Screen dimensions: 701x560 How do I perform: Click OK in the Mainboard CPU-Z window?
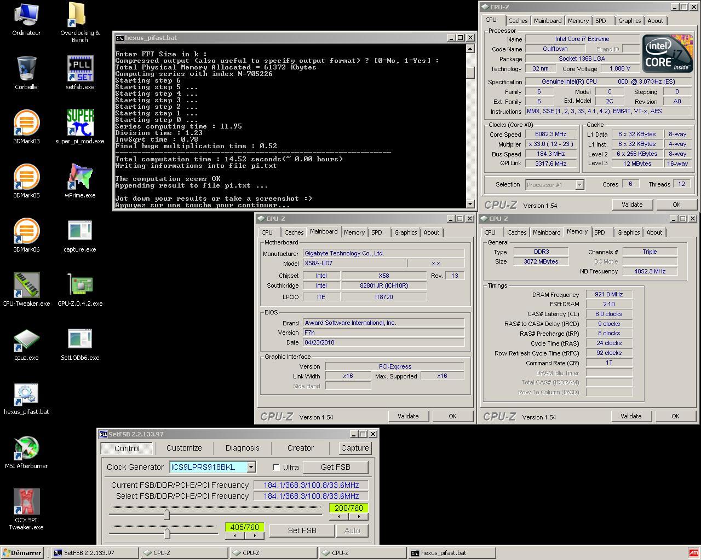tap(452, 416)
